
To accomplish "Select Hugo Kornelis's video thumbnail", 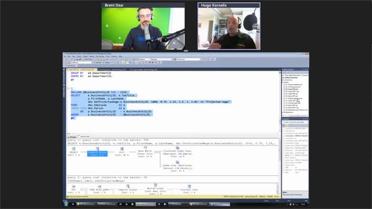I will pyautogui.click(x=229, y=26).
